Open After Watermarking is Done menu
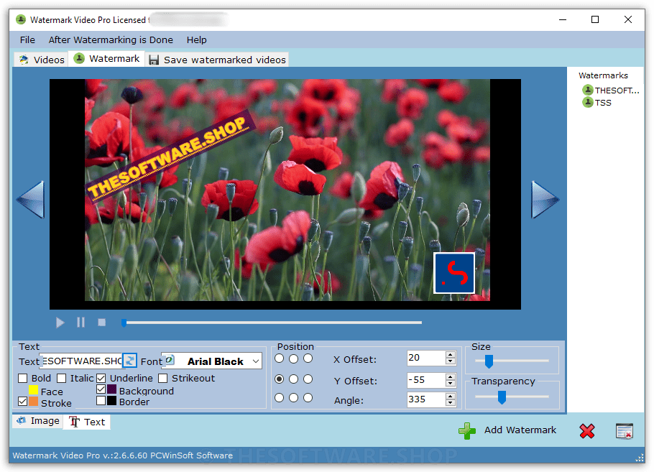Screen dimensions: 654x472 click(111, 40)
